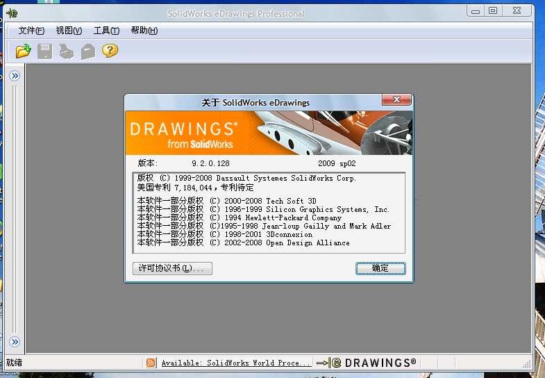Viewport: 545px width, 378px height.
Task: Click the Open Design Alliance copyright line
Action: [243, 243]
